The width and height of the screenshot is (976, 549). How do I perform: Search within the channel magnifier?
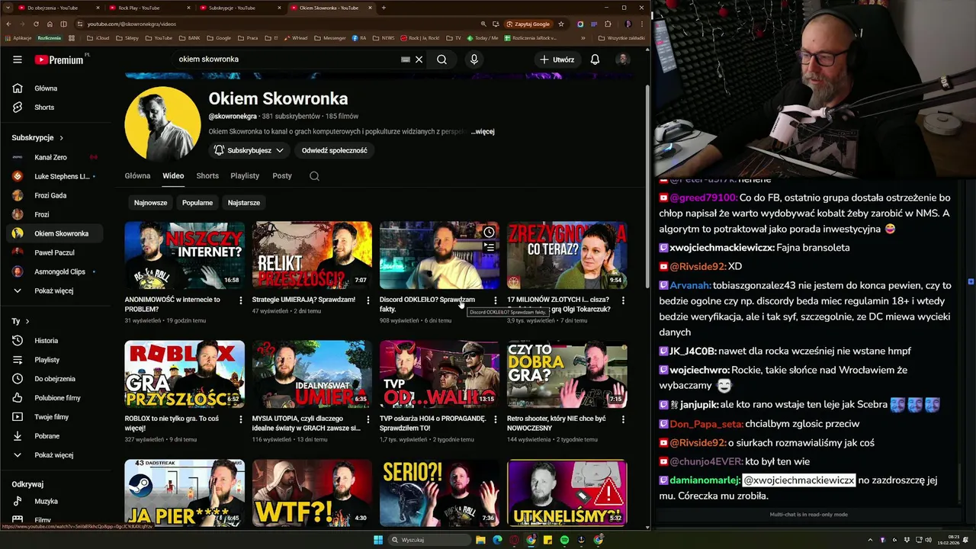point(314,176)
